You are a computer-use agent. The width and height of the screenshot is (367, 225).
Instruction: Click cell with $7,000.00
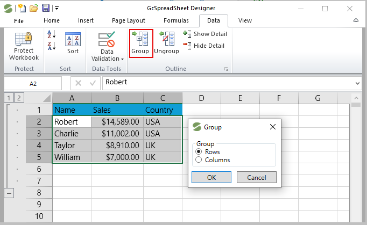coord(117,157)
